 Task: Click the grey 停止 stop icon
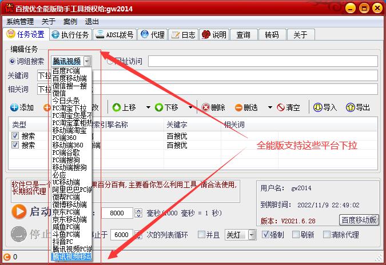coord(19,234)
